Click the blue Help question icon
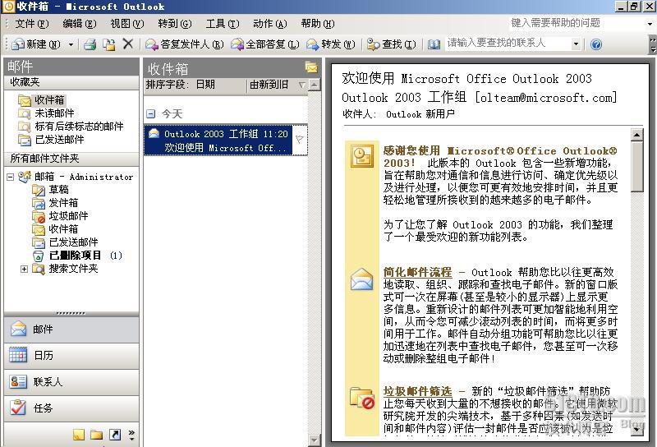This screenshot has width=657, height=447. tap(596, 44)
